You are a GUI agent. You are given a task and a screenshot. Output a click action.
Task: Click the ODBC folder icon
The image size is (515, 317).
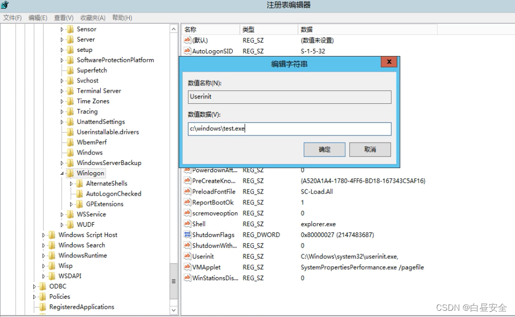click(43, 286)
